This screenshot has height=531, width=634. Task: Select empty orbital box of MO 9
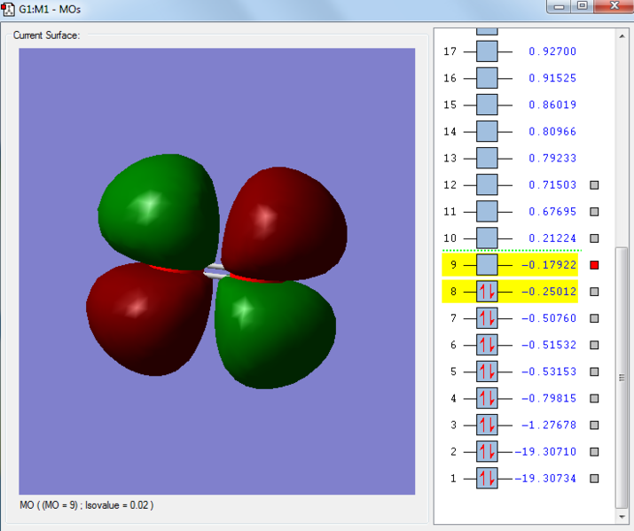pyautogui.click(x=487, y=265)
